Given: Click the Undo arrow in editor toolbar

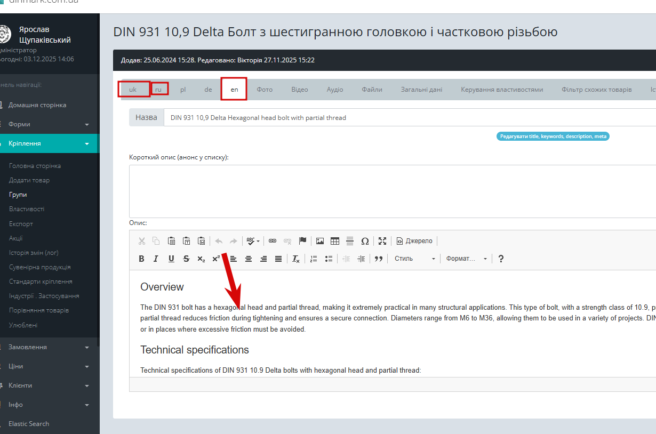Looking at the screenshot, I should [219, 241].
